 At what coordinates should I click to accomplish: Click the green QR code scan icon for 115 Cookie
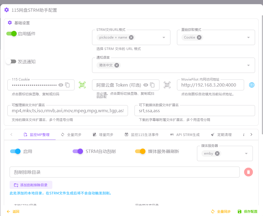pos(82,85)
